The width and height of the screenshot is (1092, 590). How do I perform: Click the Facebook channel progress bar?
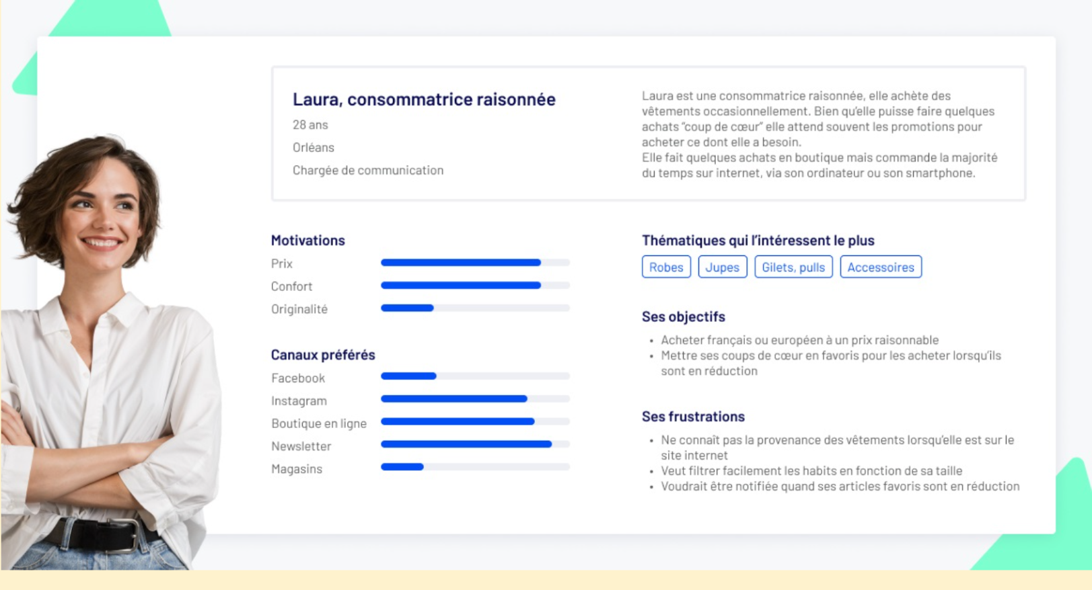[475, 376]
